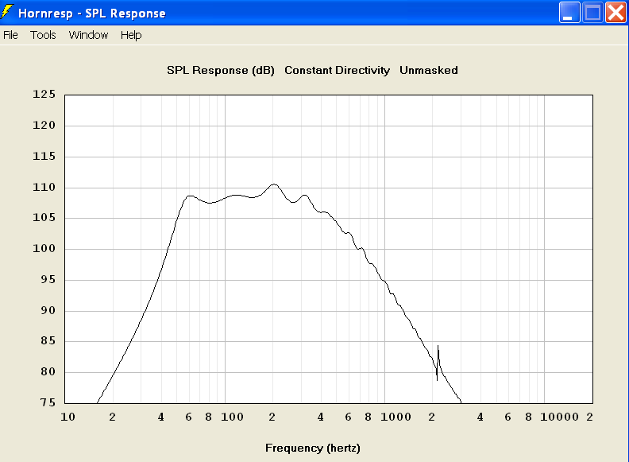Click the 110 dB y-axis value
Image resolution: width=629 pixels, height=462 pixels.
point(44,187)
